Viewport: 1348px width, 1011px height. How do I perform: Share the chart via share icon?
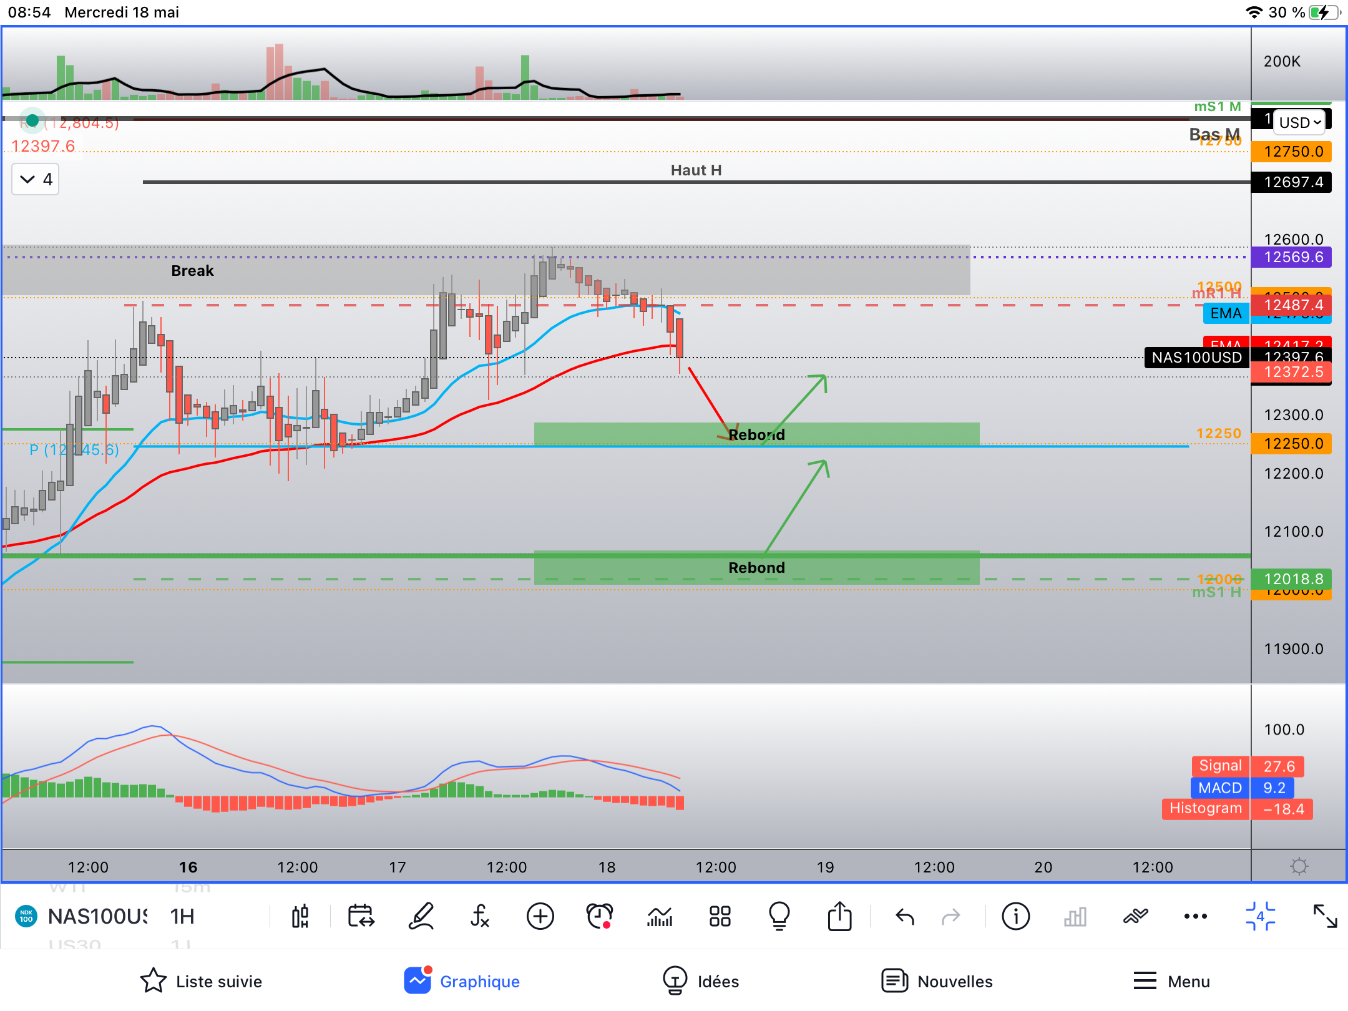coord(839,916)
